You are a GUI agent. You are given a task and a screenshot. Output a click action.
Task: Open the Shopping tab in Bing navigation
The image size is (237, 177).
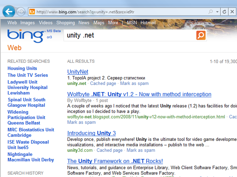[66, 23]
